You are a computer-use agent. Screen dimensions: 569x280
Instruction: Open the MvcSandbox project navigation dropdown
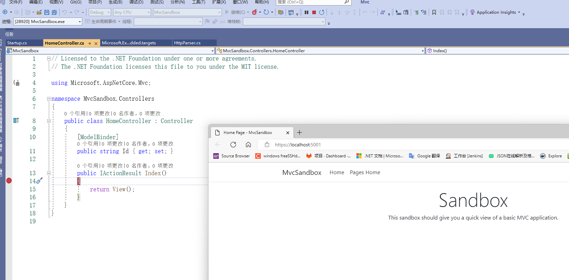[110, 51]
